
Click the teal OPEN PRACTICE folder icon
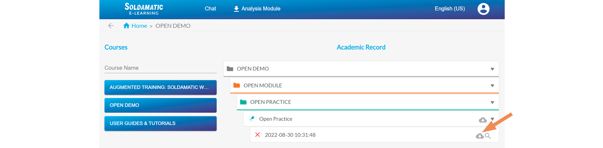coord(243,102)
